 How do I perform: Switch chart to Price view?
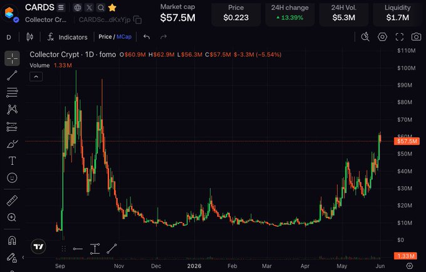pyautogui.click(x=105, y=37)
